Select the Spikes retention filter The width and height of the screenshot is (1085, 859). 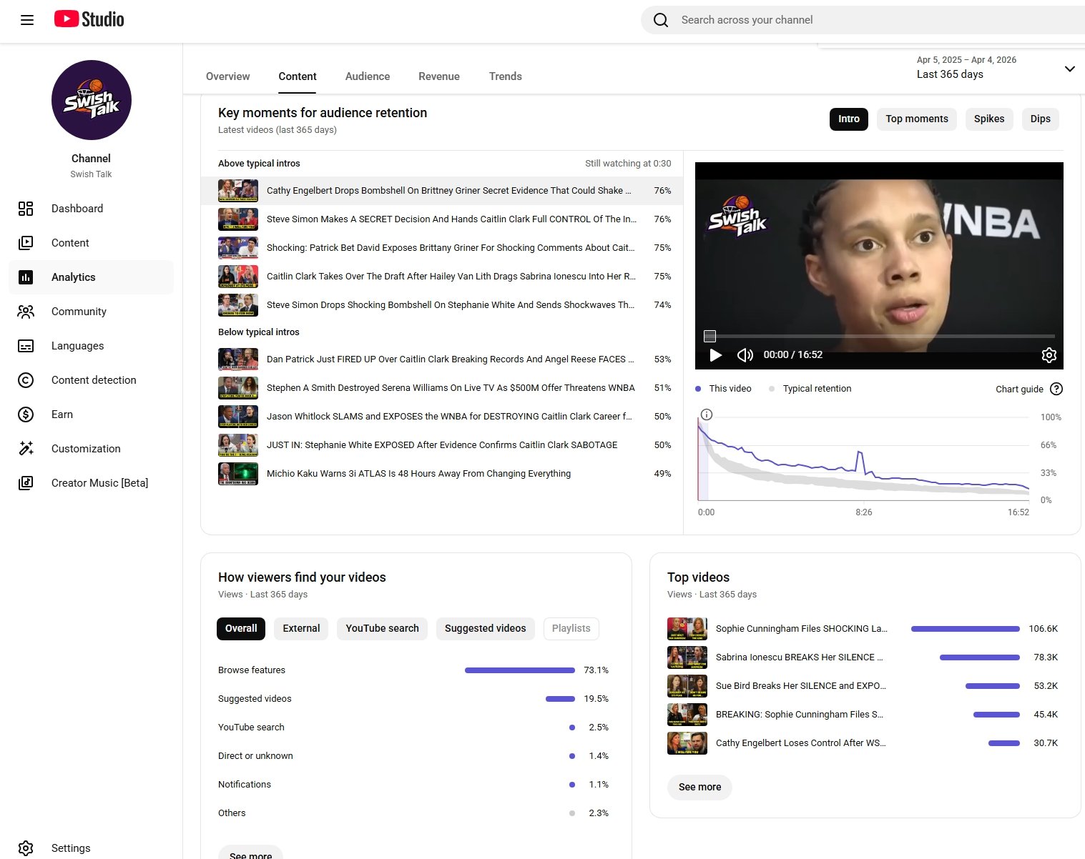[x=988, y=119]
